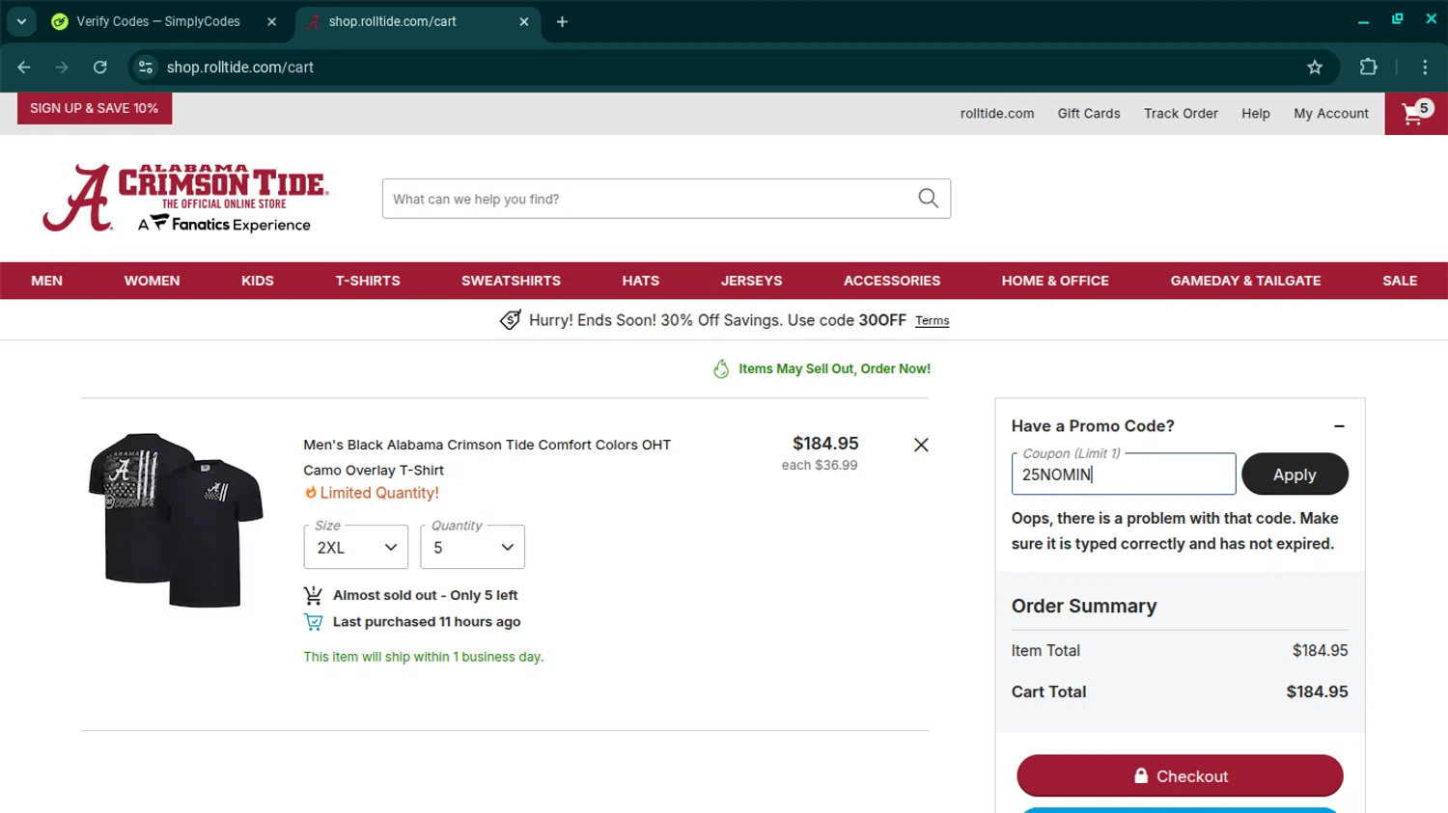Open the Size 2XL dropdown

pos(356,547)
